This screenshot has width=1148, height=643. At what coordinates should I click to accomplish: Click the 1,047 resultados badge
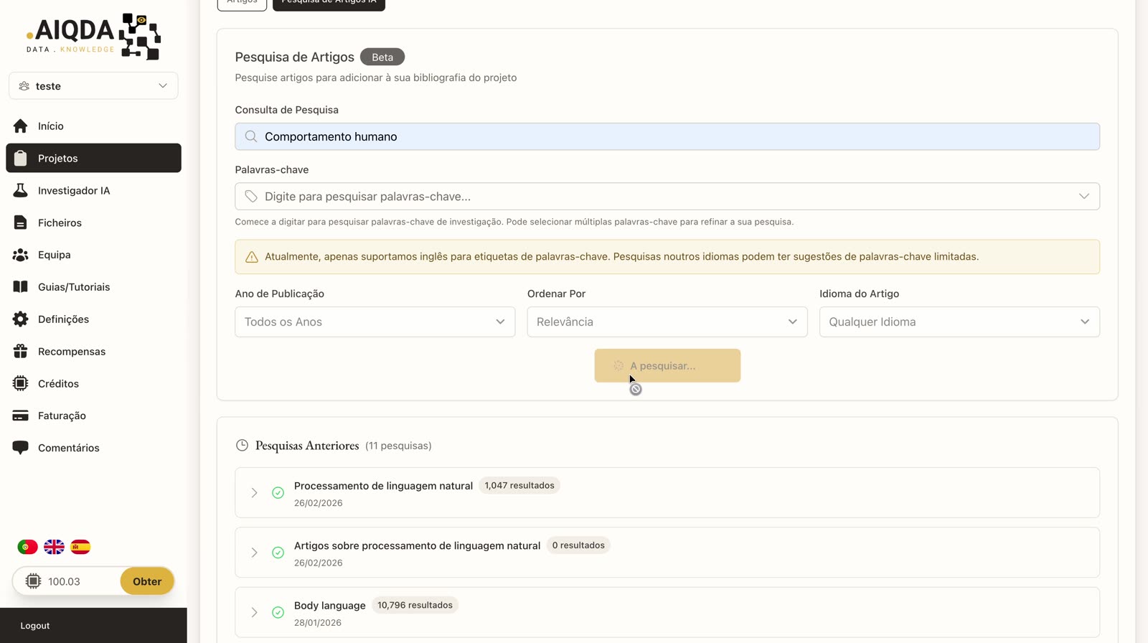point(519,486)
